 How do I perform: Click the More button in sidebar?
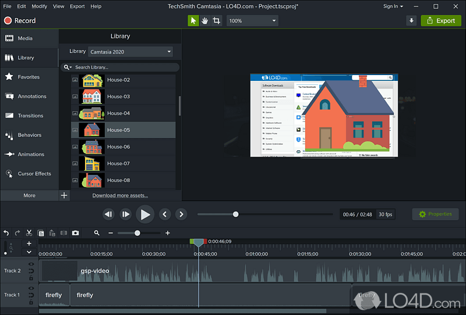click(29, 196)
